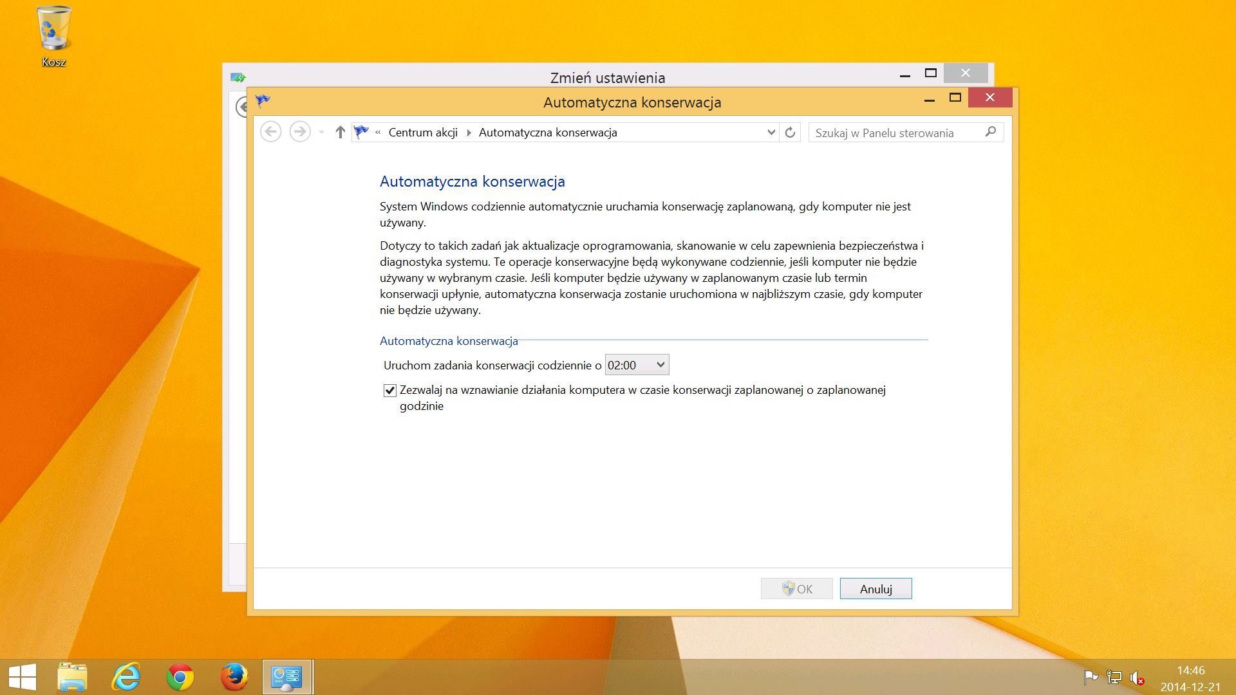
Task: Open recent locations dropdown arrow
Action: point(321,133)
